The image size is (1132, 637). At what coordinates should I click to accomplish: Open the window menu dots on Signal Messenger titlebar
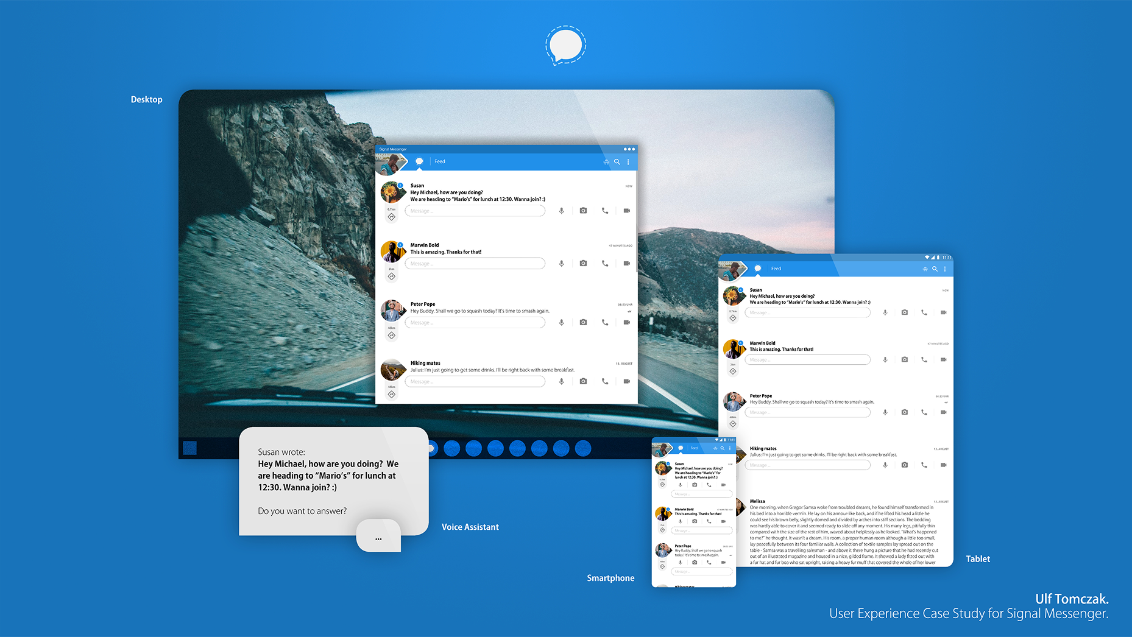pyautogui.click(x=629, y=149)
